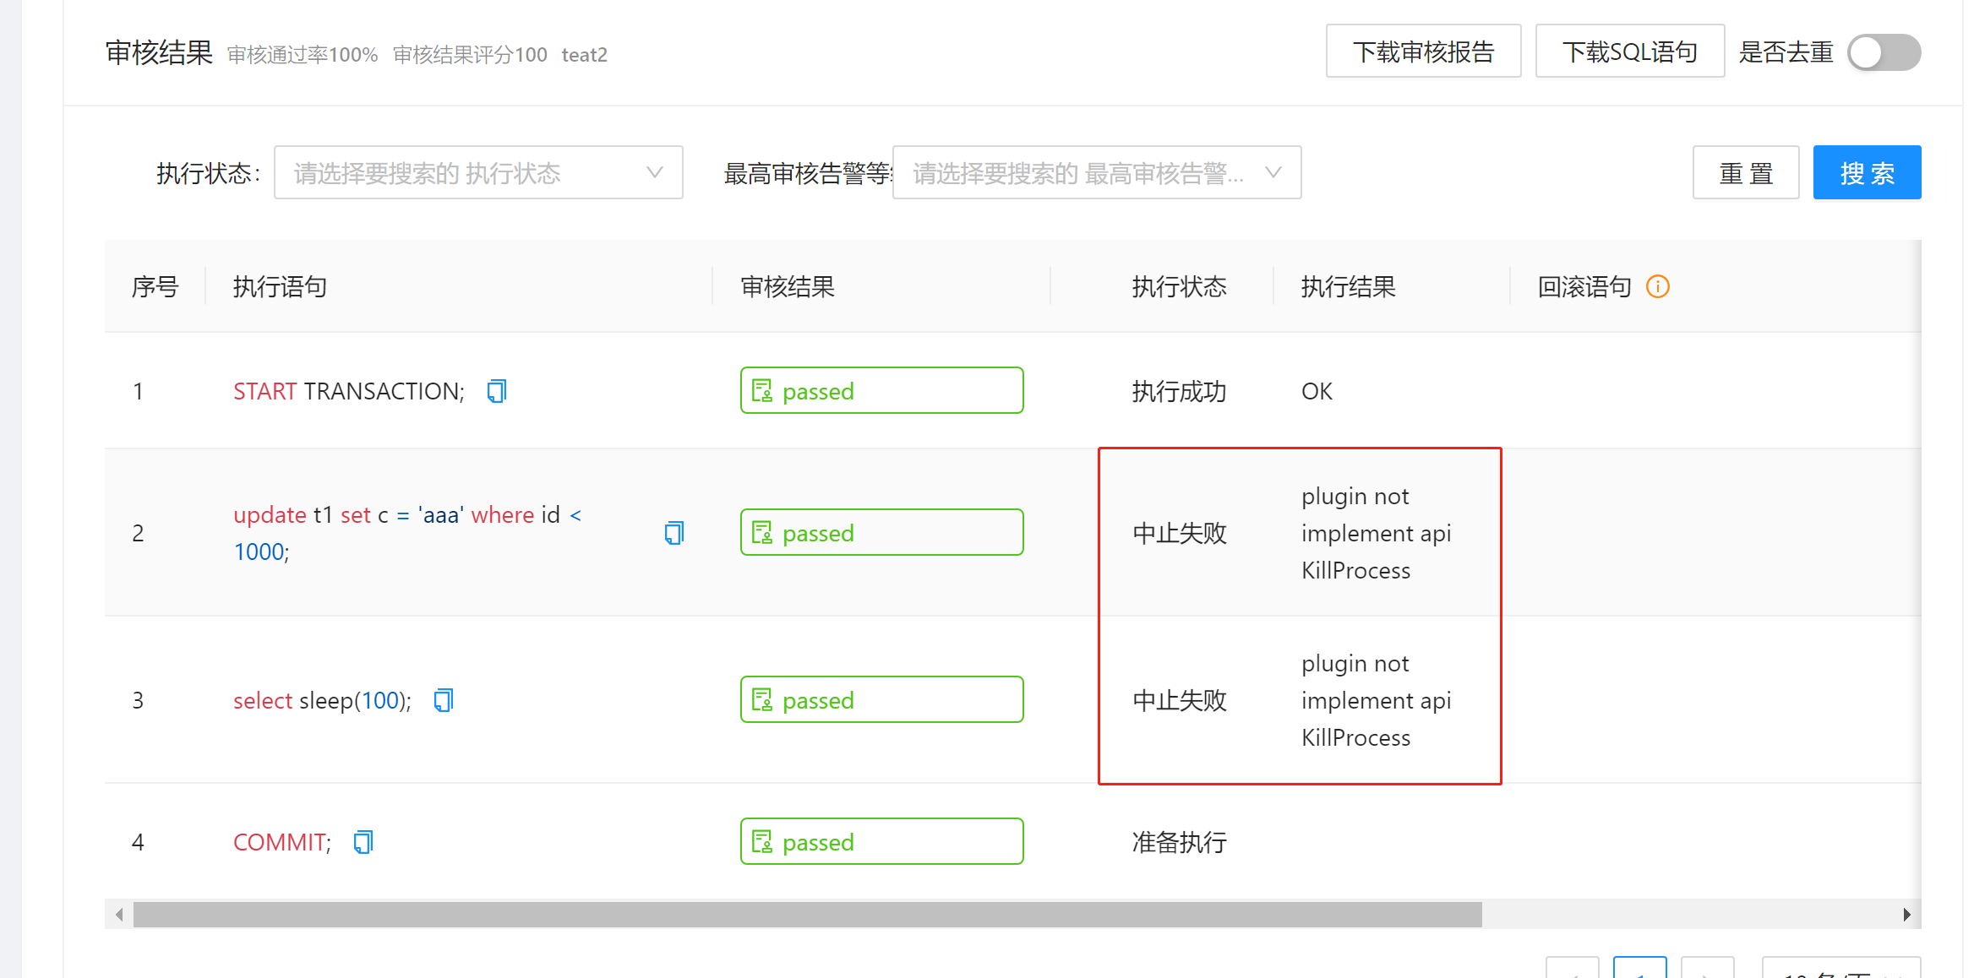1974x978 pixels.
Task: Click the passed badge for select sleep(100)
Action: point(881,699)
